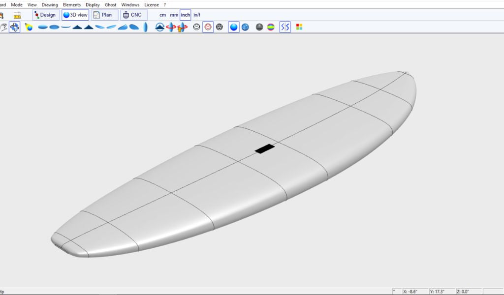
Task: Set units to cm
Action: tap(162, 15)
